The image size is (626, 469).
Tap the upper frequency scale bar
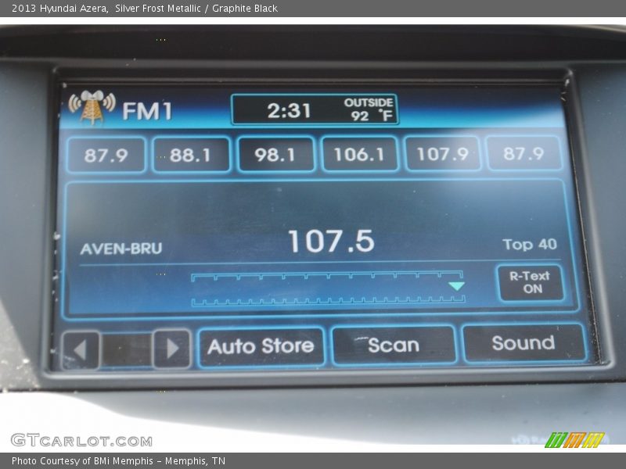(327, 276)
